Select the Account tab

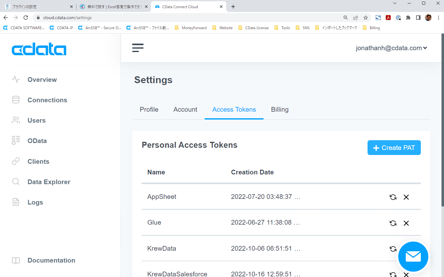(185, 109)
